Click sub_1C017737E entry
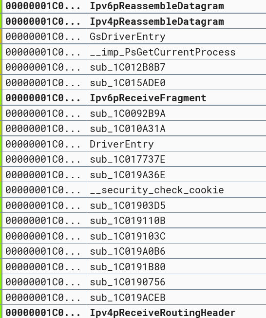Screen dimensions: 266x318 (x=128, y=159)
